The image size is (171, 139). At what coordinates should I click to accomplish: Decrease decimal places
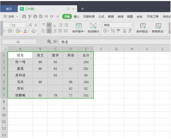pos(130,31)
